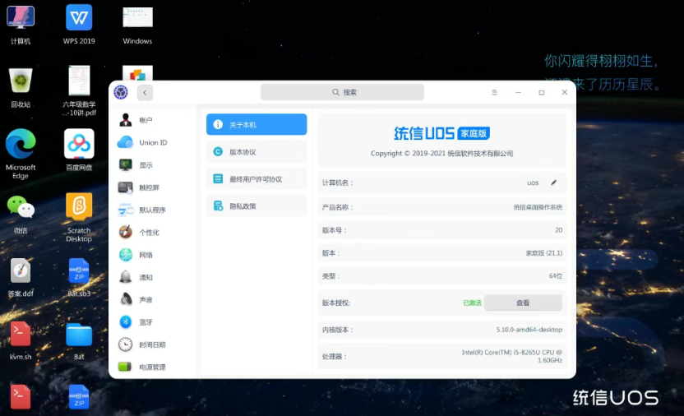Click the 64位 type value

tap(555, 276)
